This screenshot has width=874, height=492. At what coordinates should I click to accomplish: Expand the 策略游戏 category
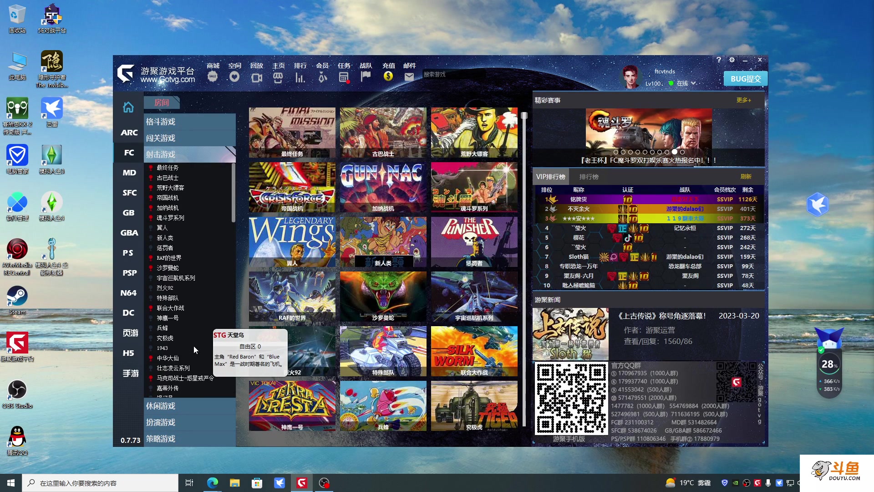(190, 439)
